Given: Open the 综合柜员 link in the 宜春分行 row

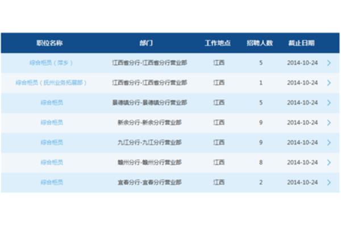Looking at the screenshot, I should pyautogui.click(x=52, y=182).
